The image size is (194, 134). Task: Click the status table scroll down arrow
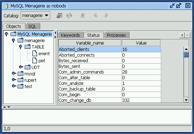(x=186, y=100)
